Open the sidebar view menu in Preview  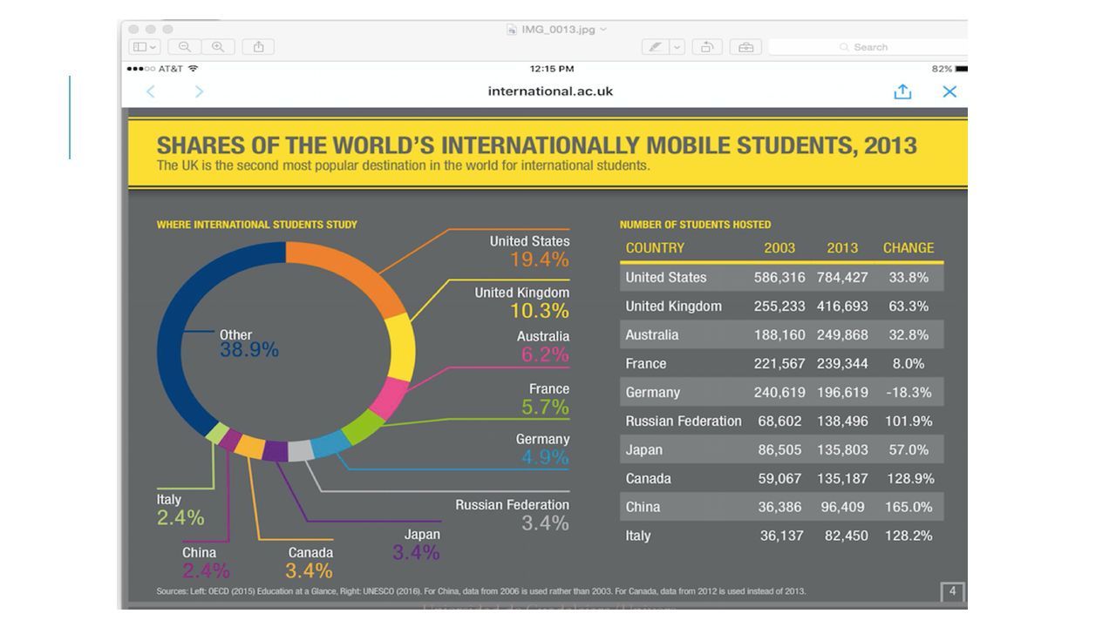coord(144,47)
